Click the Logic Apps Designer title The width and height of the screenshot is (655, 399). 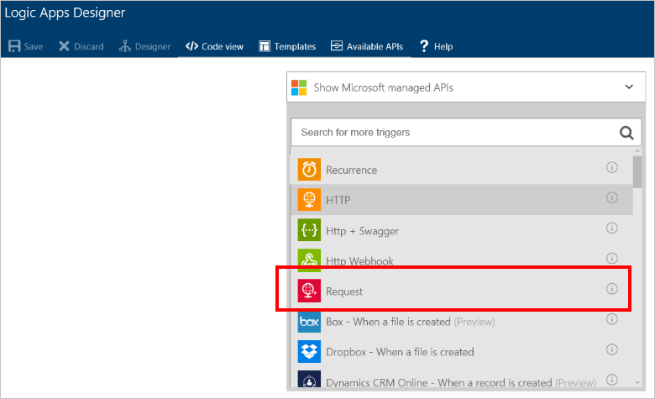[x=65, y=13]
